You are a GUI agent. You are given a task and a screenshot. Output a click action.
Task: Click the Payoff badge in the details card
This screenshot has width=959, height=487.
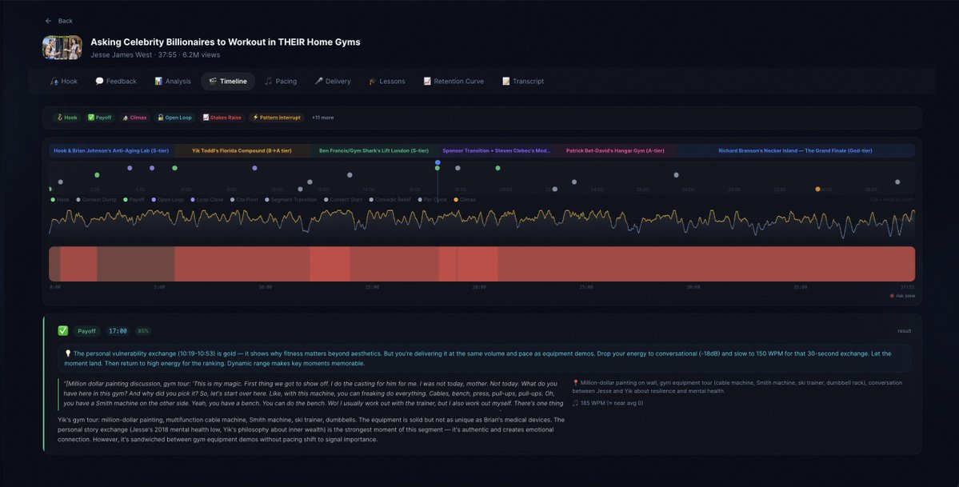(87, 331)
